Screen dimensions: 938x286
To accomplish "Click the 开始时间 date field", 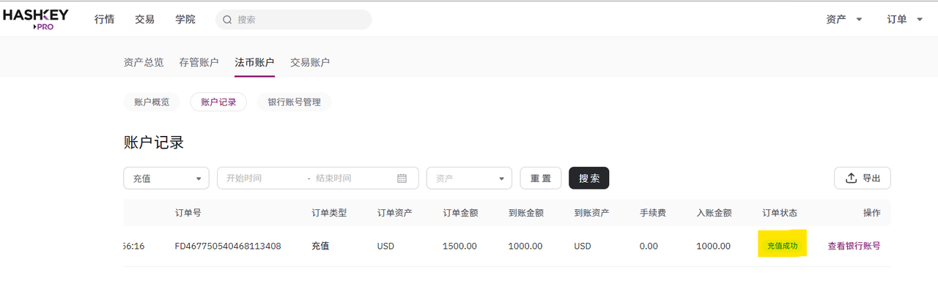I will (x=260, y=178).
